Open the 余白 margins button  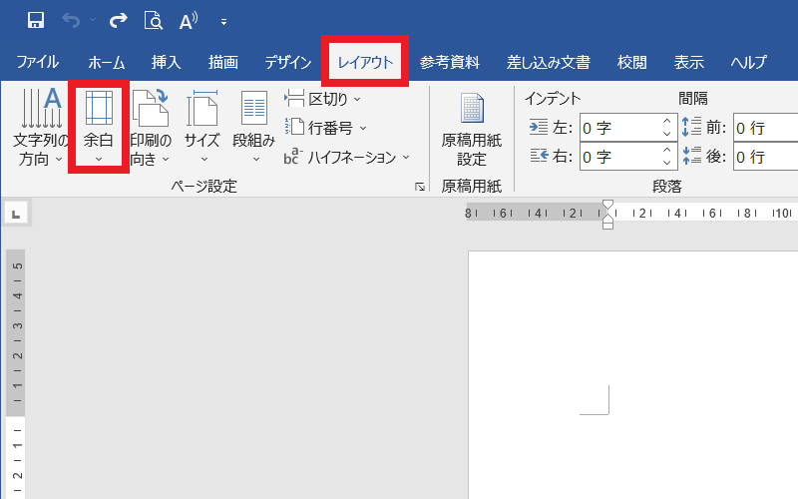pos(98,128)
